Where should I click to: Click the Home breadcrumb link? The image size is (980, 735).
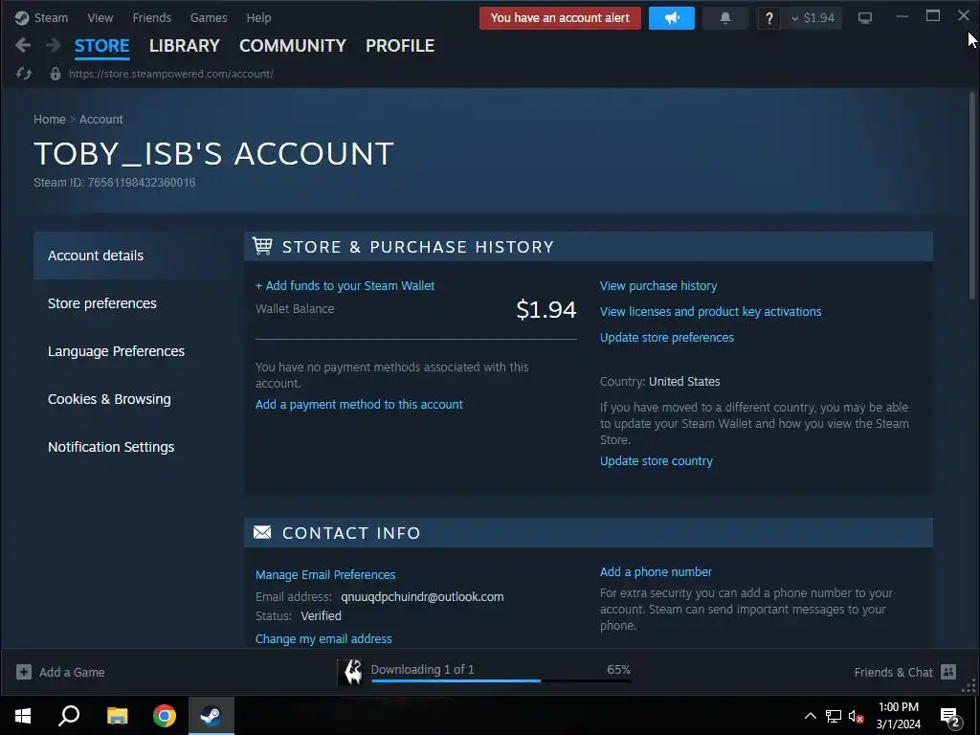click(x=50, y=120)
